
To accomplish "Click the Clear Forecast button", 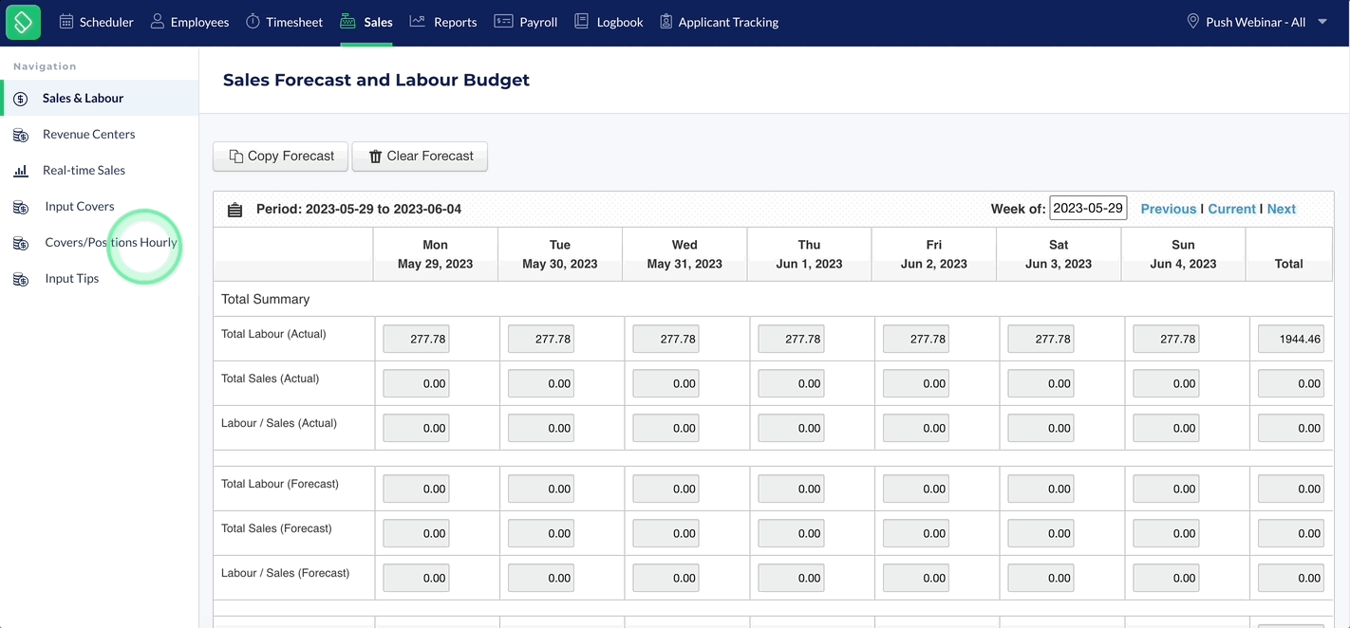I will [x=420, y=157].
